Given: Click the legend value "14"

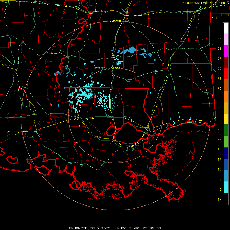Looking at the screenshot, I should coord(220,159).
